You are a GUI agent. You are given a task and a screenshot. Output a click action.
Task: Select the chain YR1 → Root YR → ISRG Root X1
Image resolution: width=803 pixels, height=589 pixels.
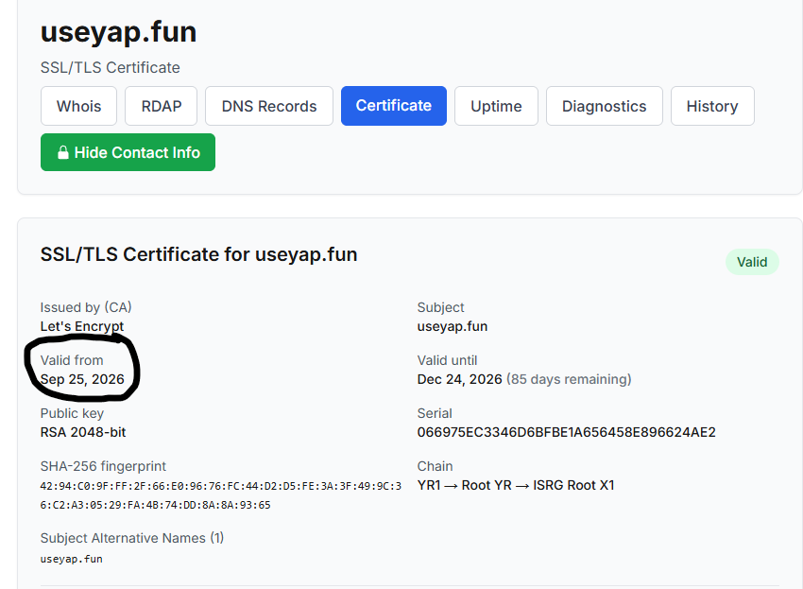tap(516, 485)
